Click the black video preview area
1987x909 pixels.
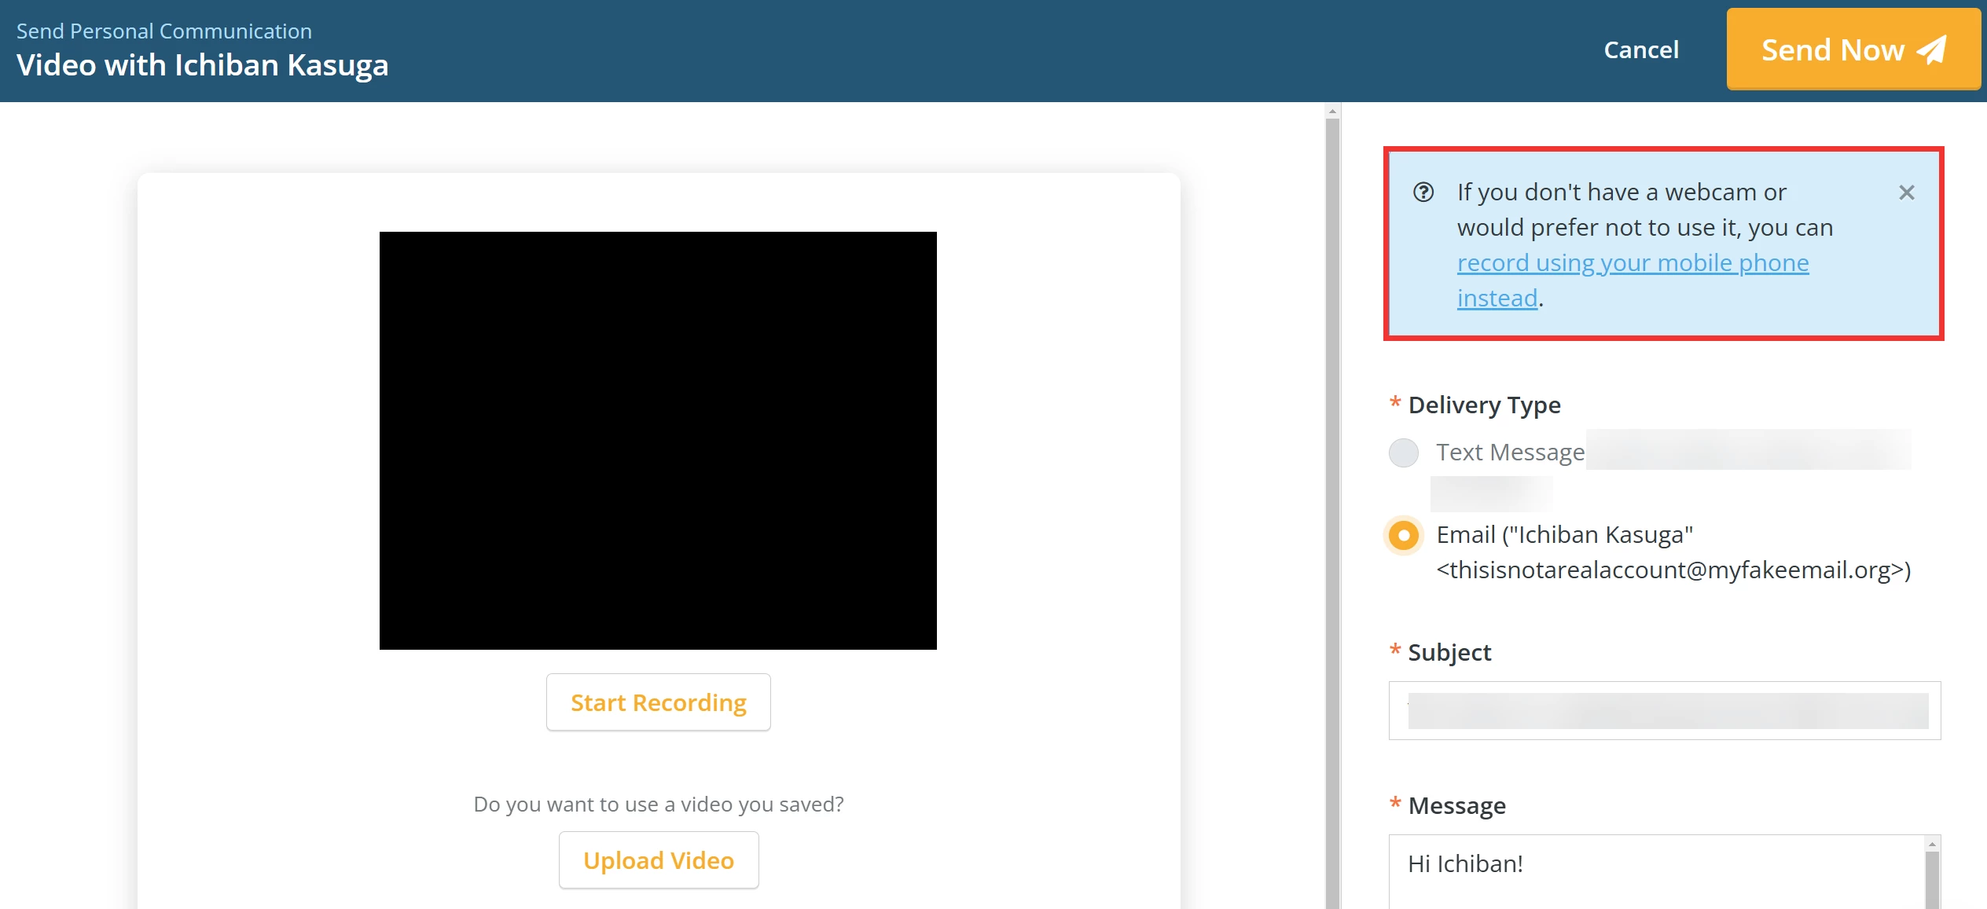[x=659, y=440]
